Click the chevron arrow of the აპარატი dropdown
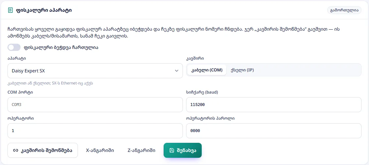The width and height of the screenshot is (369, 165). [176, 71]
